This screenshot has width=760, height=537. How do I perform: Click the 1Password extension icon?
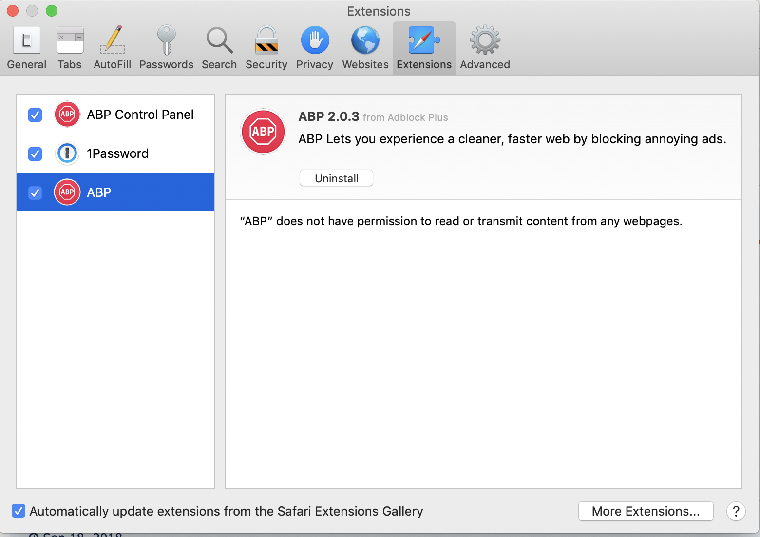(67, 153)
